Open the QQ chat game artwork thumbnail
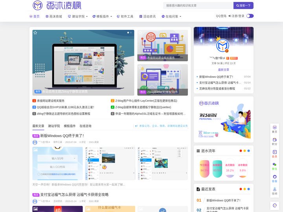The width and height of the screenshot is (283, 212). point(163,163)
